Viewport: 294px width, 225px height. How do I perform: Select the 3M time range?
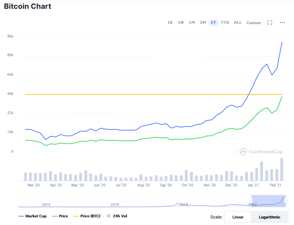pyautogui.click(x=203, y=23)
